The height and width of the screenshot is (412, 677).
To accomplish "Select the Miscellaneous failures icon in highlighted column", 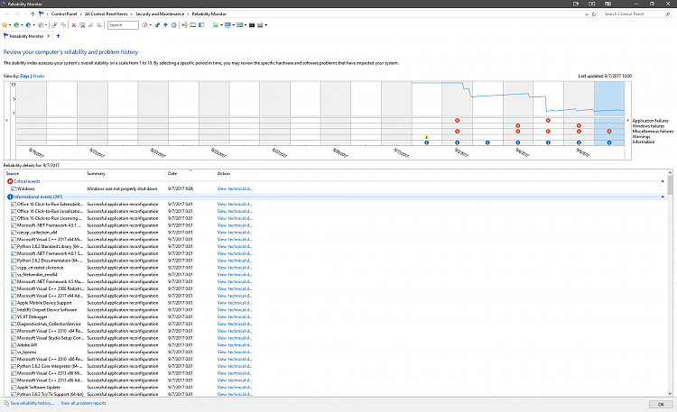I will [x=609, y=131].
